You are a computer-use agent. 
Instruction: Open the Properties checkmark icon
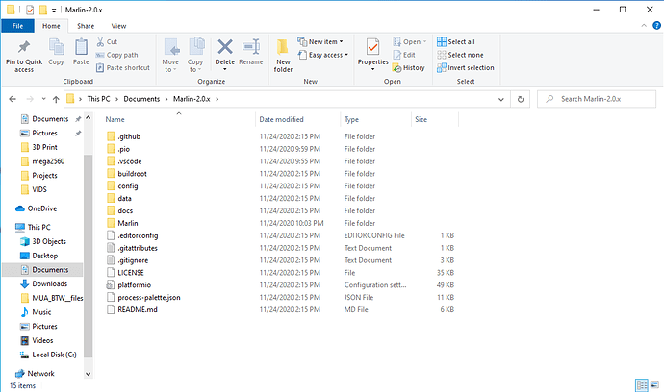372,47
